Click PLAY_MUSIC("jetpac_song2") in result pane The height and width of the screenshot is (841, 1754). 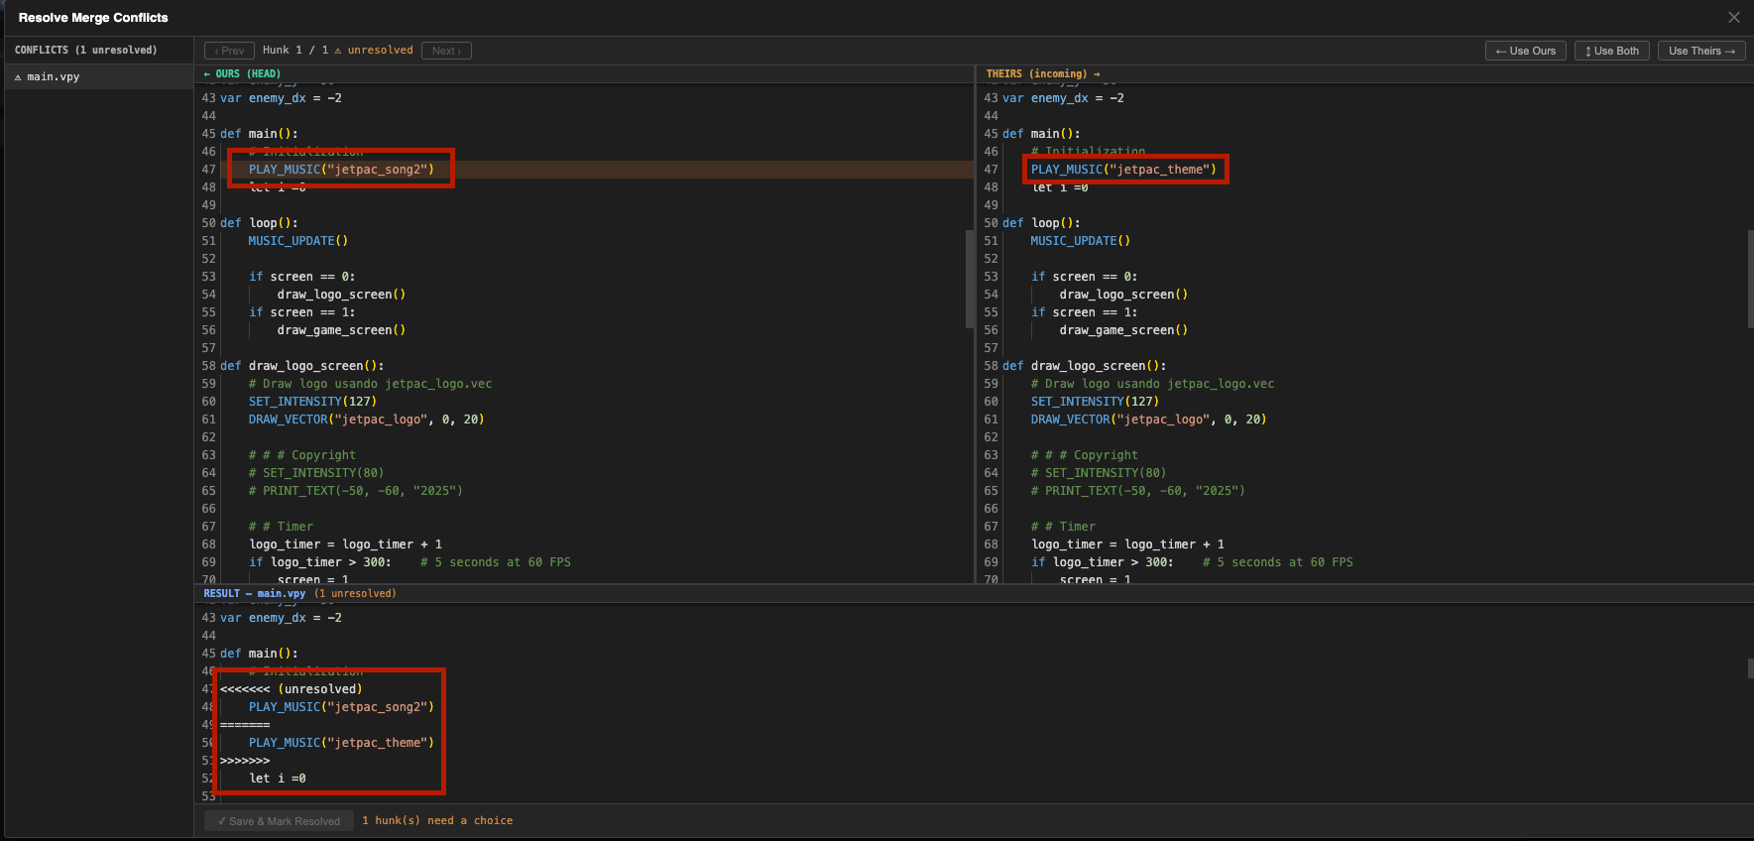tap(341, 707)
